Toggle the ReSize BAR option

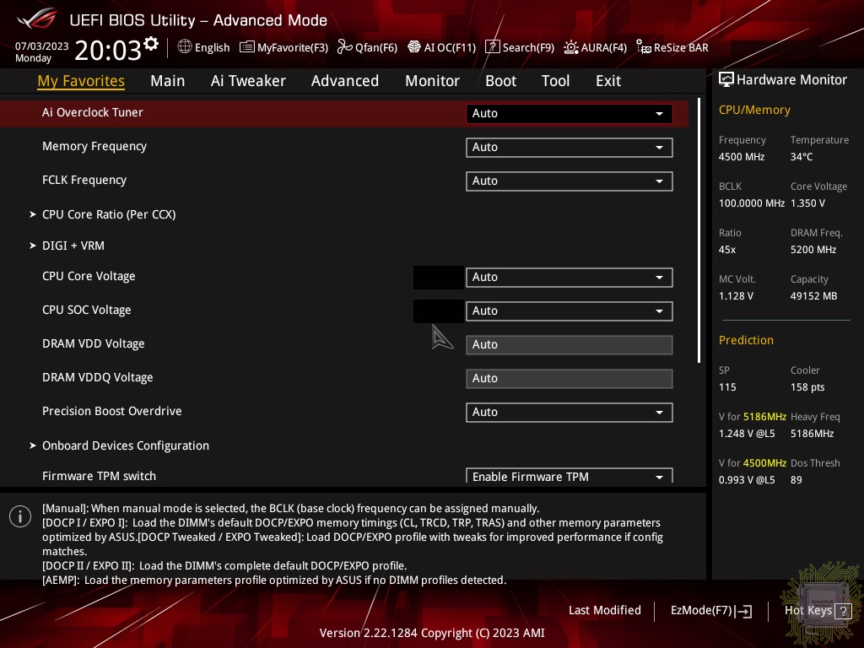tap(672, 47)
